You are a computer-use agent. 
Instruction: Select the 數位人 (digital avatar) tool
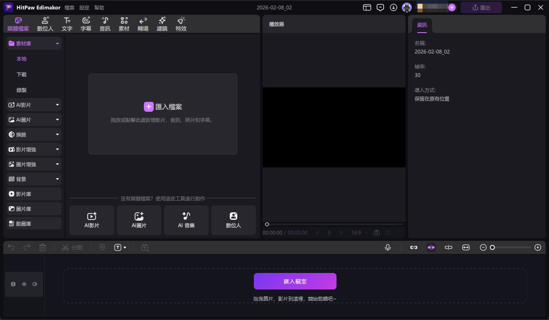tap(45, 24)
